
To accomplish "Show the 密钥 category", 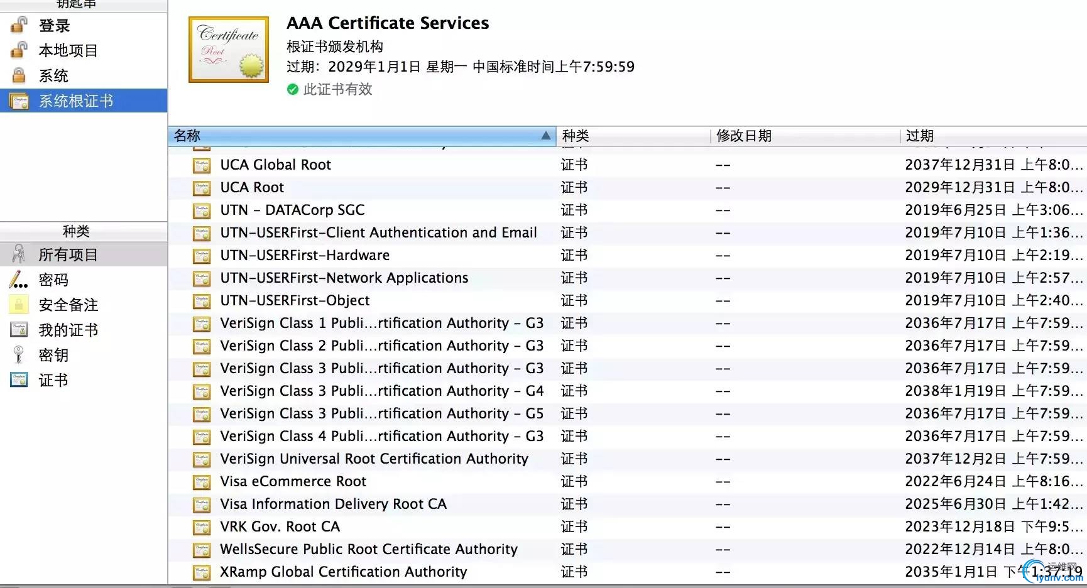I will (84, 355).
